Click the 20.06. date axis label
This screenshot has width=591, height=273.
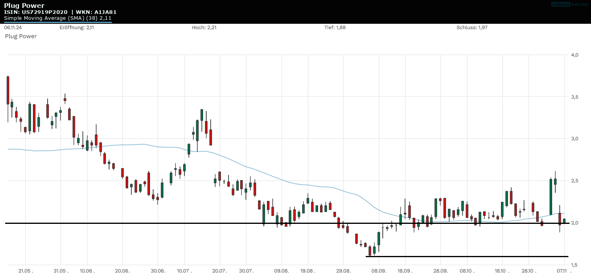(123, 270)
